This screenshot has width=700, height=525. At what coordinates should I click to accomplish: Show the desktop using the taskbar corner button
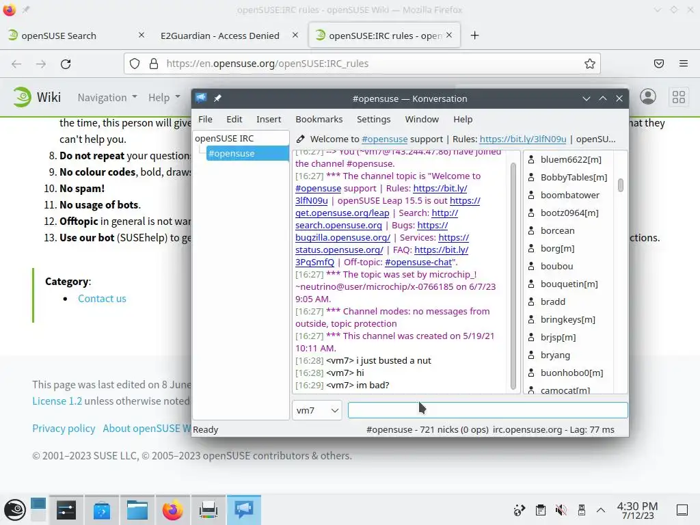682,510
